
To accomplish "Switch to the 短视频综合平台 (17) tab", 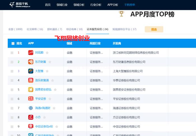I will tap(124, 29).
